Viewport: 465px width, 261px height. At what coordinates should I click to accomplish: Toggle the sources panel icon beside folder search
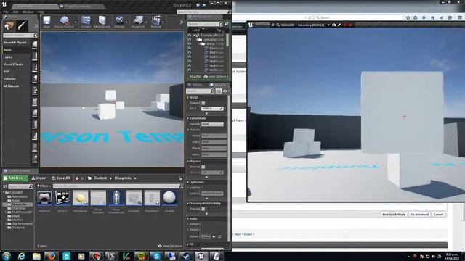[x=5, y=186]
